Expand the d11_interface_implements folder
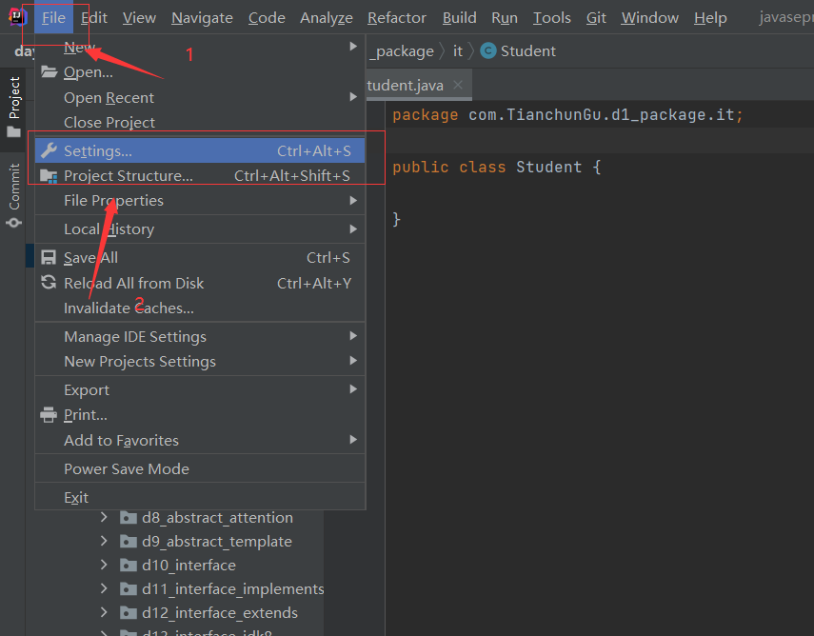Image resolution: width=814 pixels, height=636 pixels. 104,588
